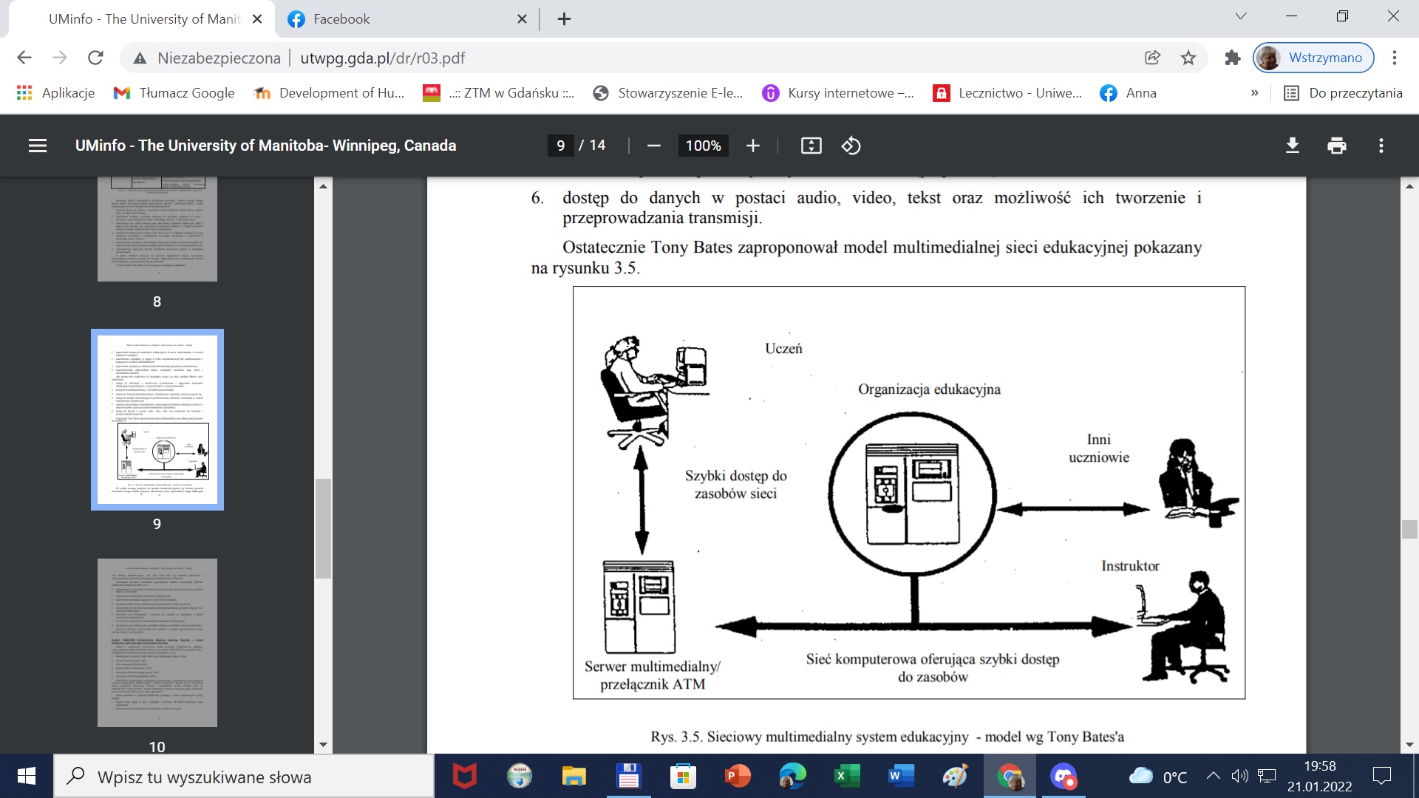The image size is (1419, 798).
Task: Open Word from the taskbar
Action: (x=900, y=777)
